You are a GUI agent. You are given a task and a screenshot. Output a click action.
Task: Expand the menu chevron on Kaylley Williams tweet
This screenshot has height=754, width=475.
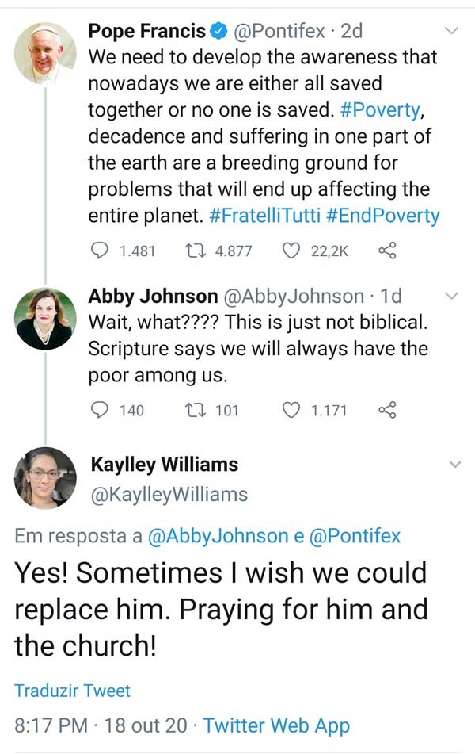point(455,464)
